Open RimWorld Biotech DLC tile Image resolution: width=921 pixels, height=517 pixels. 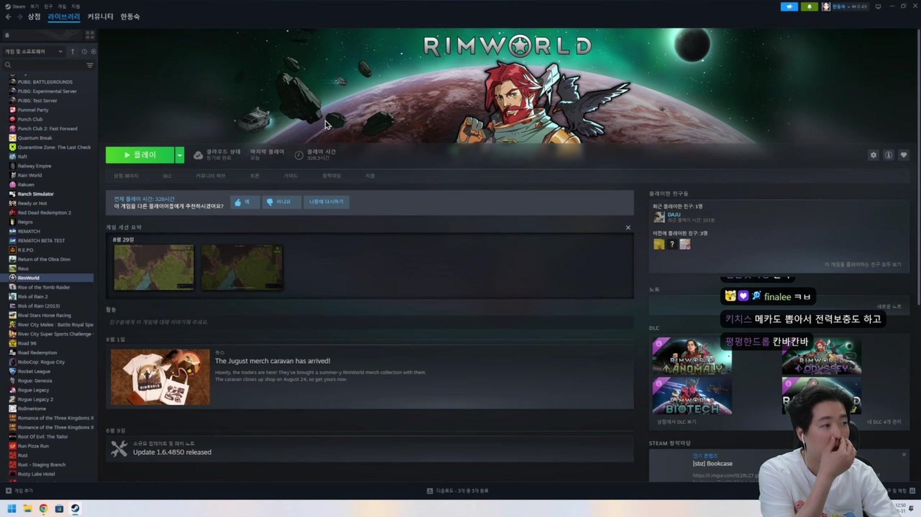(x=692, y=396)
